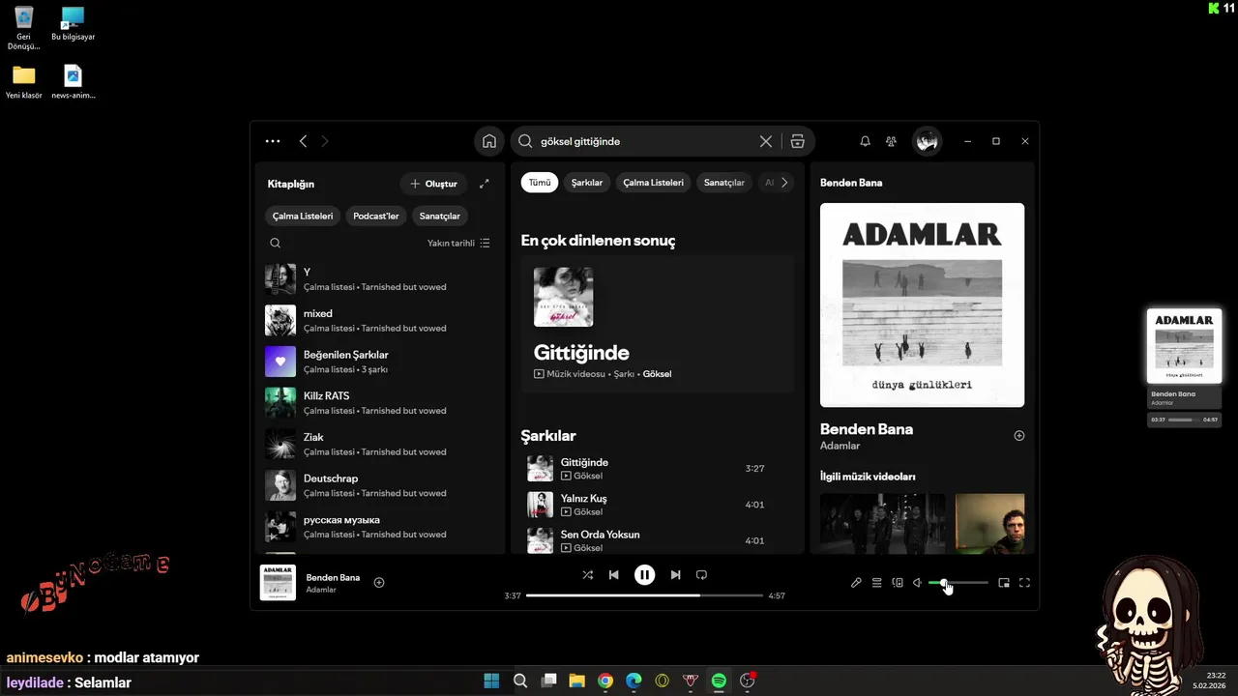1238x696 pixels.
Task: Filter library by Sanatçılar chip
Action: click(440, 216)
